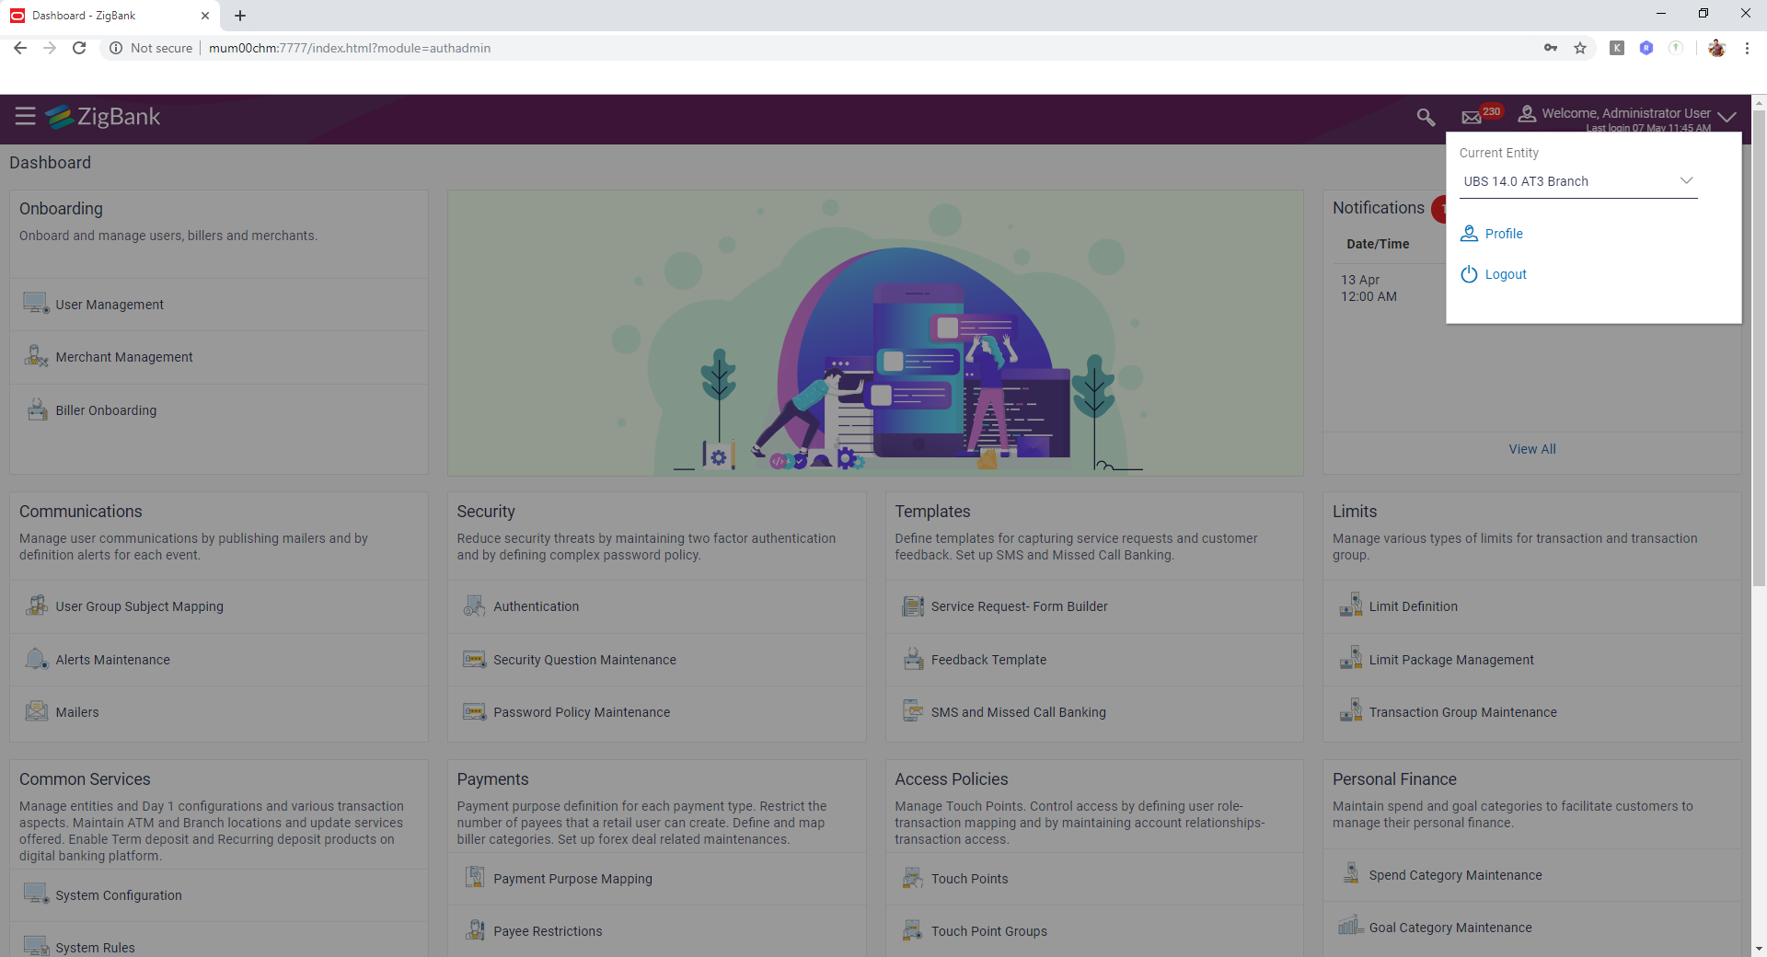Open the Payment Purpose Mapping link
Screen dimensions: 1767x957
pos(572,879)
